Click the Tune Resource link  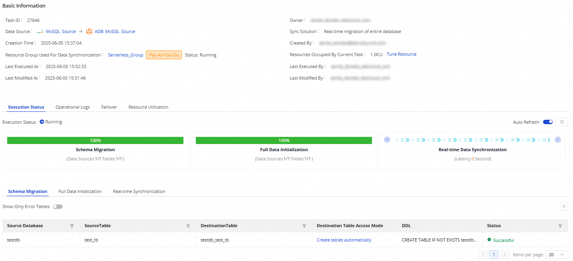tap(402, 55)
